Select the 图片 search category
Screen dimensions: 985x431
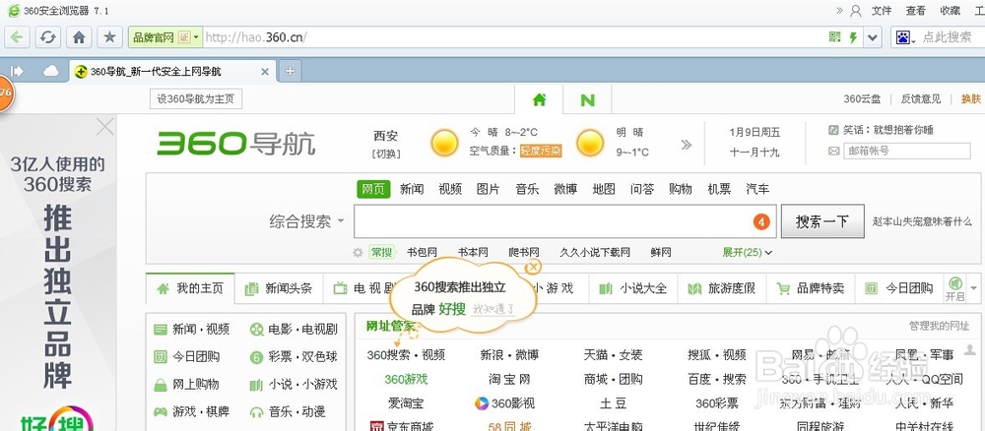[489, 189]
